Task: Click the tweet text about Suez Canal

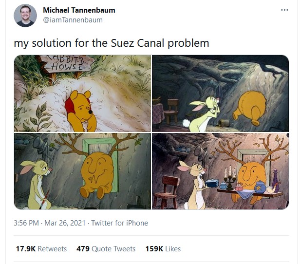Action: click(x=112, y=43)
